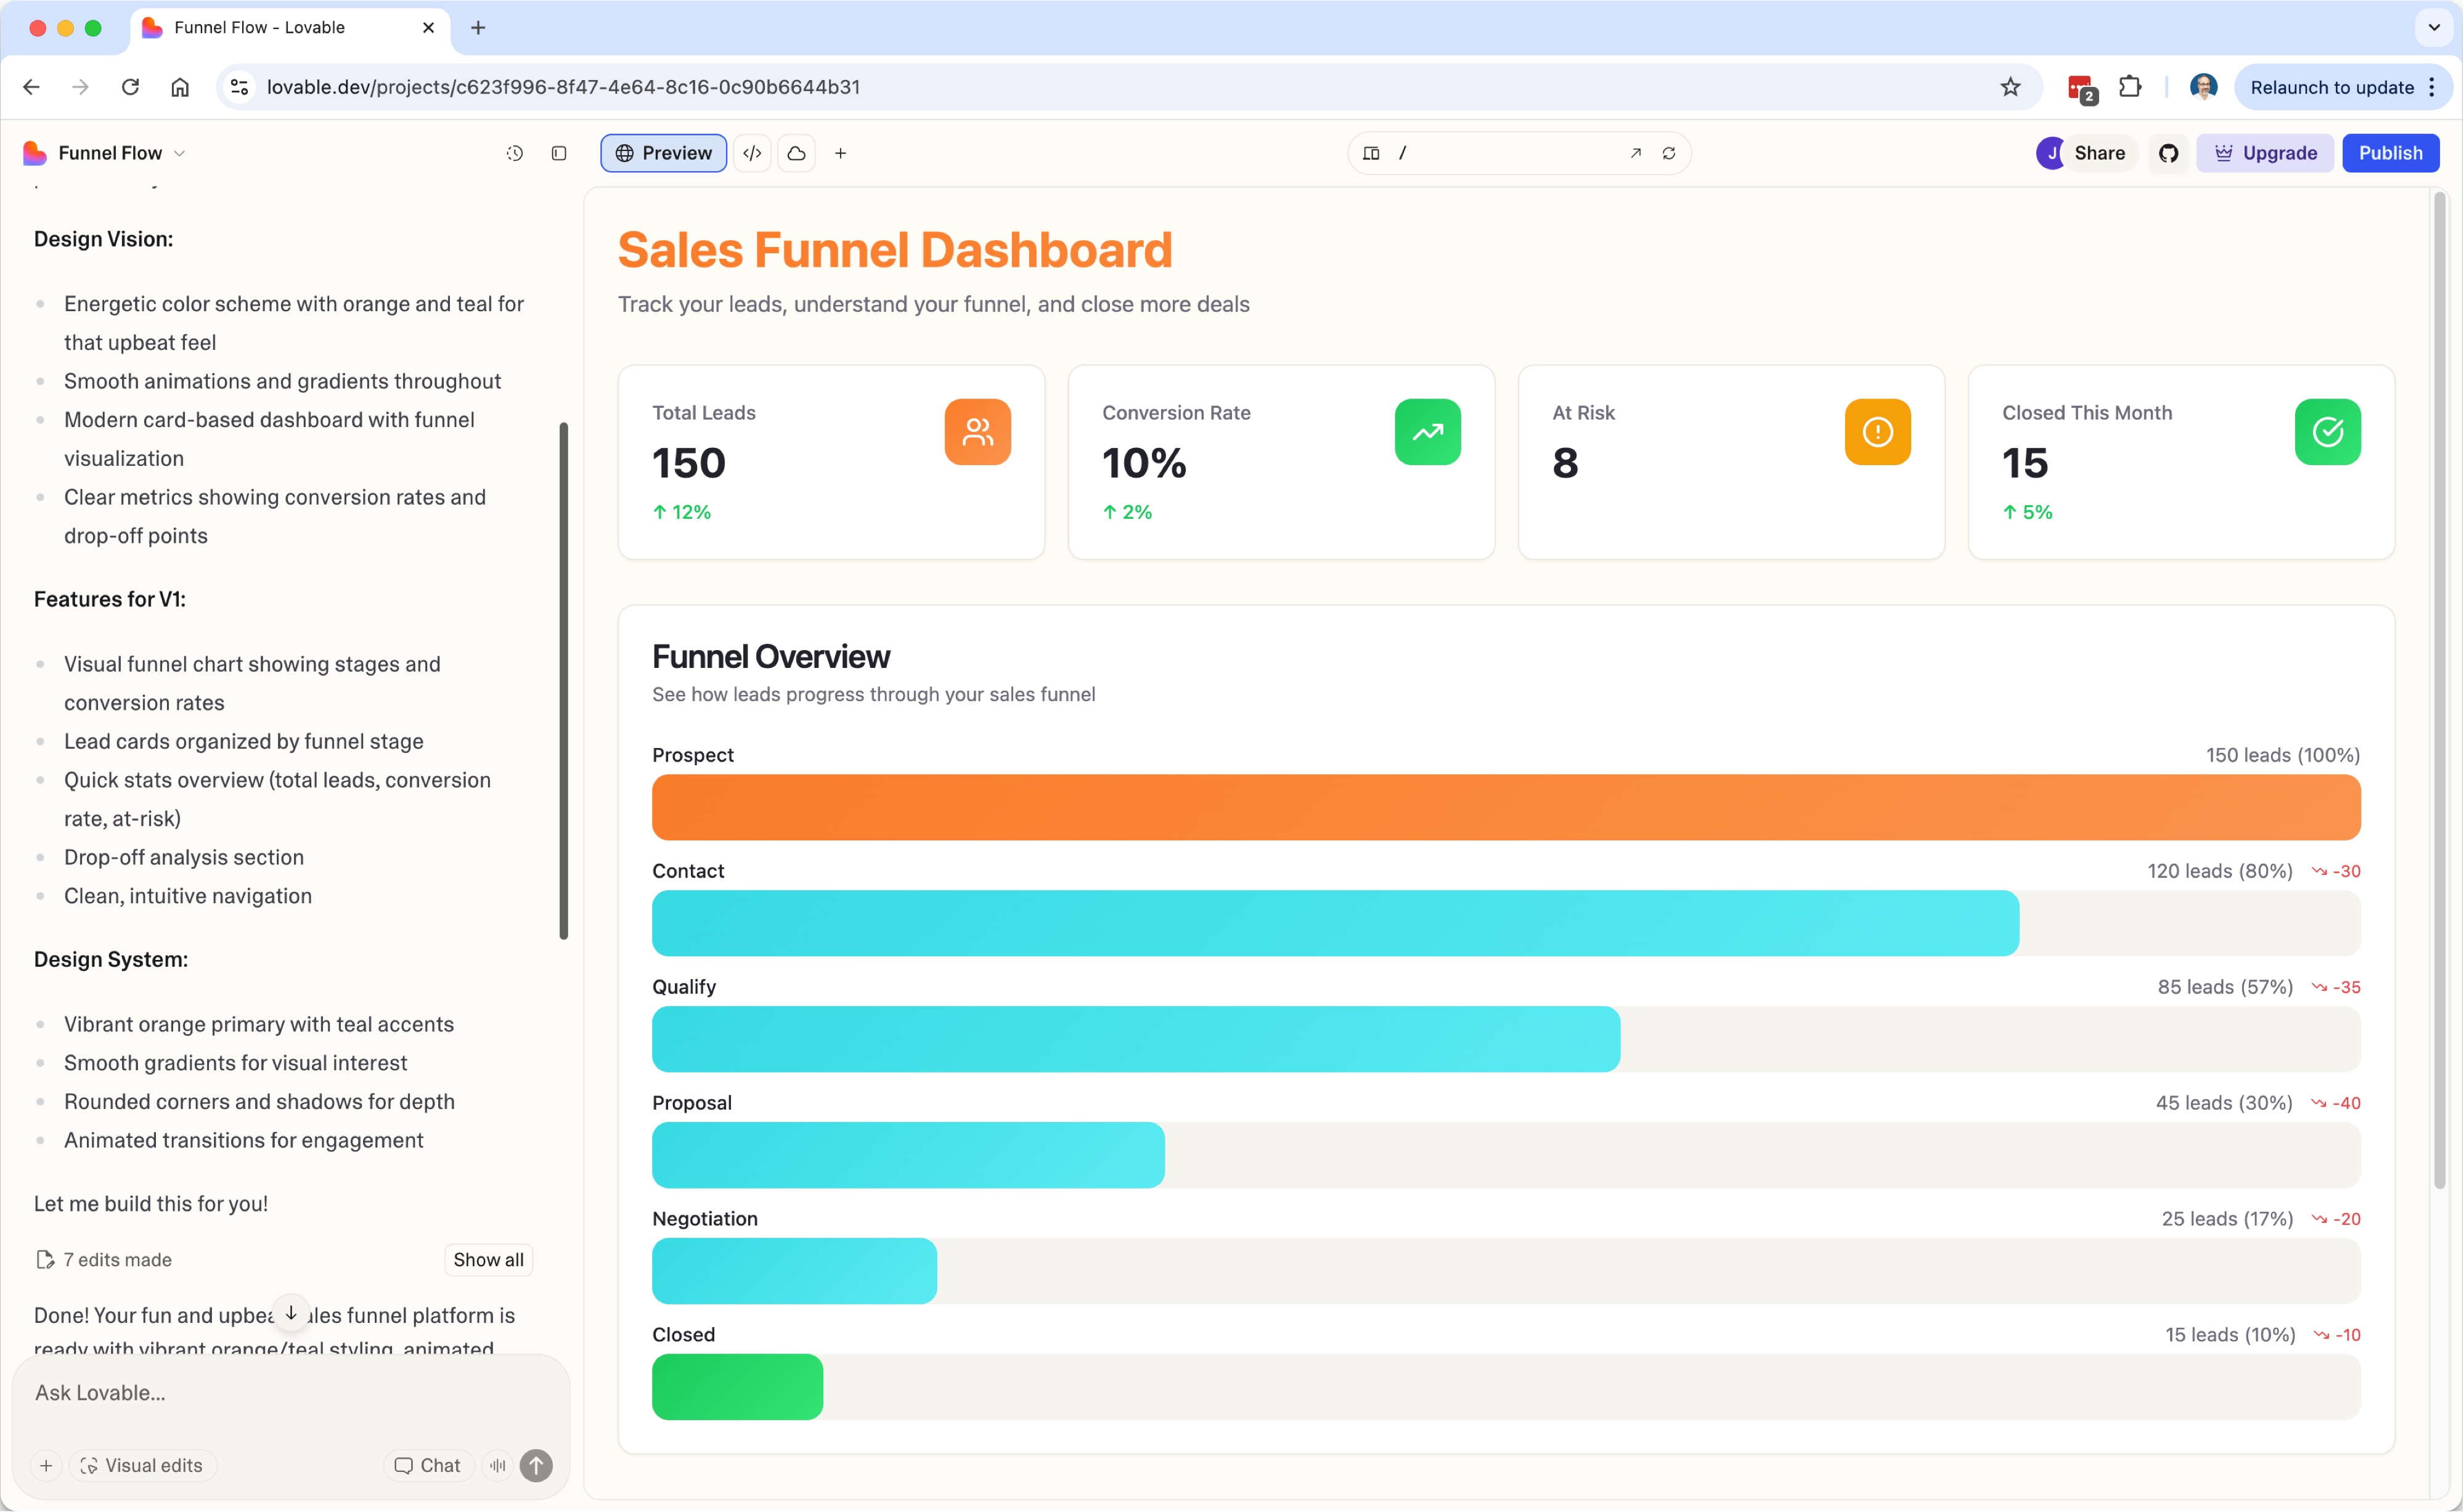
Task: Toggle device size viewport icon
Action: click(x=1371, y=153)
